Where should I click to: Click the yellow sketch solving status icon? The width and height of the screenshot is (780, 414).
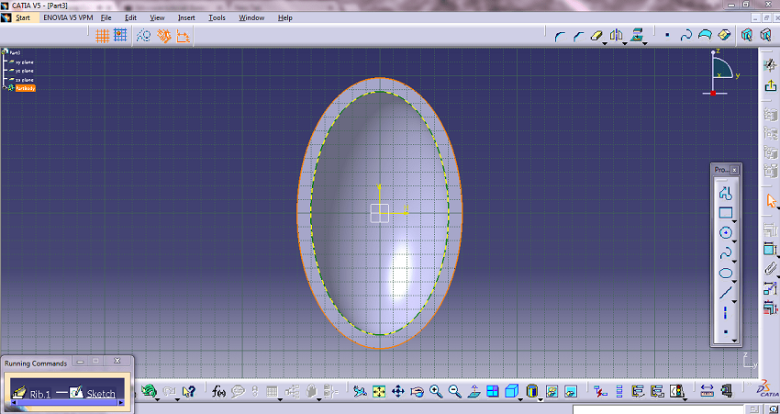tap(724, 35)
